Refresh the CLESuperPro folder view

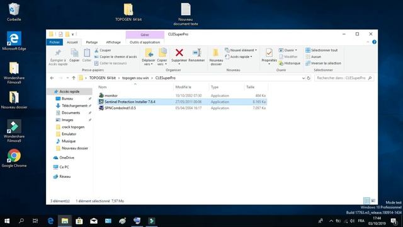309,78
